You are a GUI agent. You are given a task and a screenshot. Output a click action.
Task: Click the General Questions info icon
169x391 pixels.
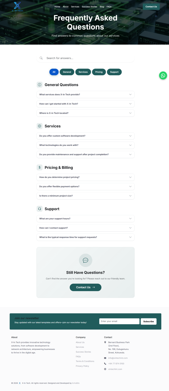pos(40,85)
